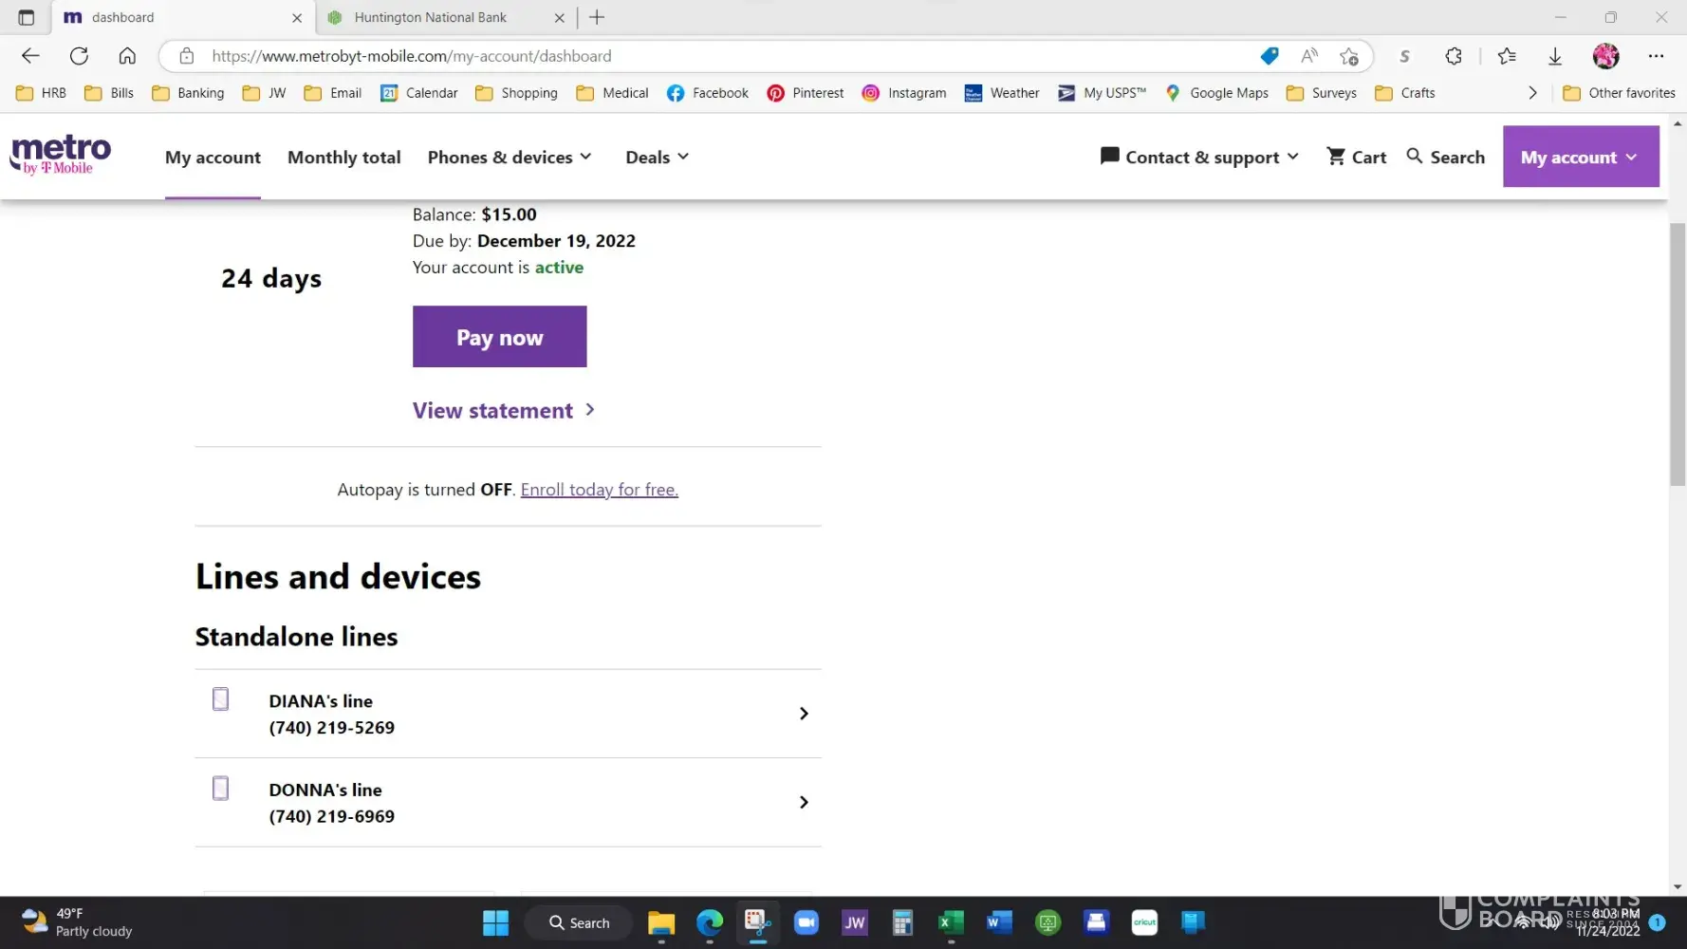1687x949 pixels.
Task: Open the tab actions menu icon
Action: 27,17
